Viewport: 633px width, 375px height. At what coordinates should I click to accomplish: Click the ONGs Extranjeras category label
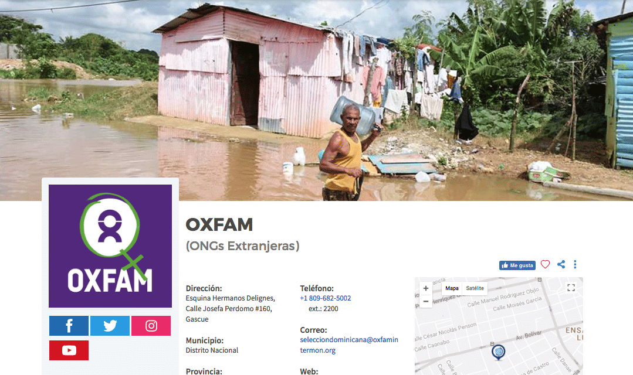(x=243, y=246)
